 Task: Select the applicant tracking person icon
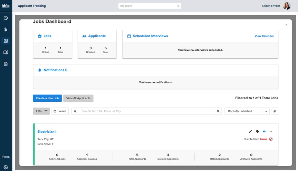[6, 41]
